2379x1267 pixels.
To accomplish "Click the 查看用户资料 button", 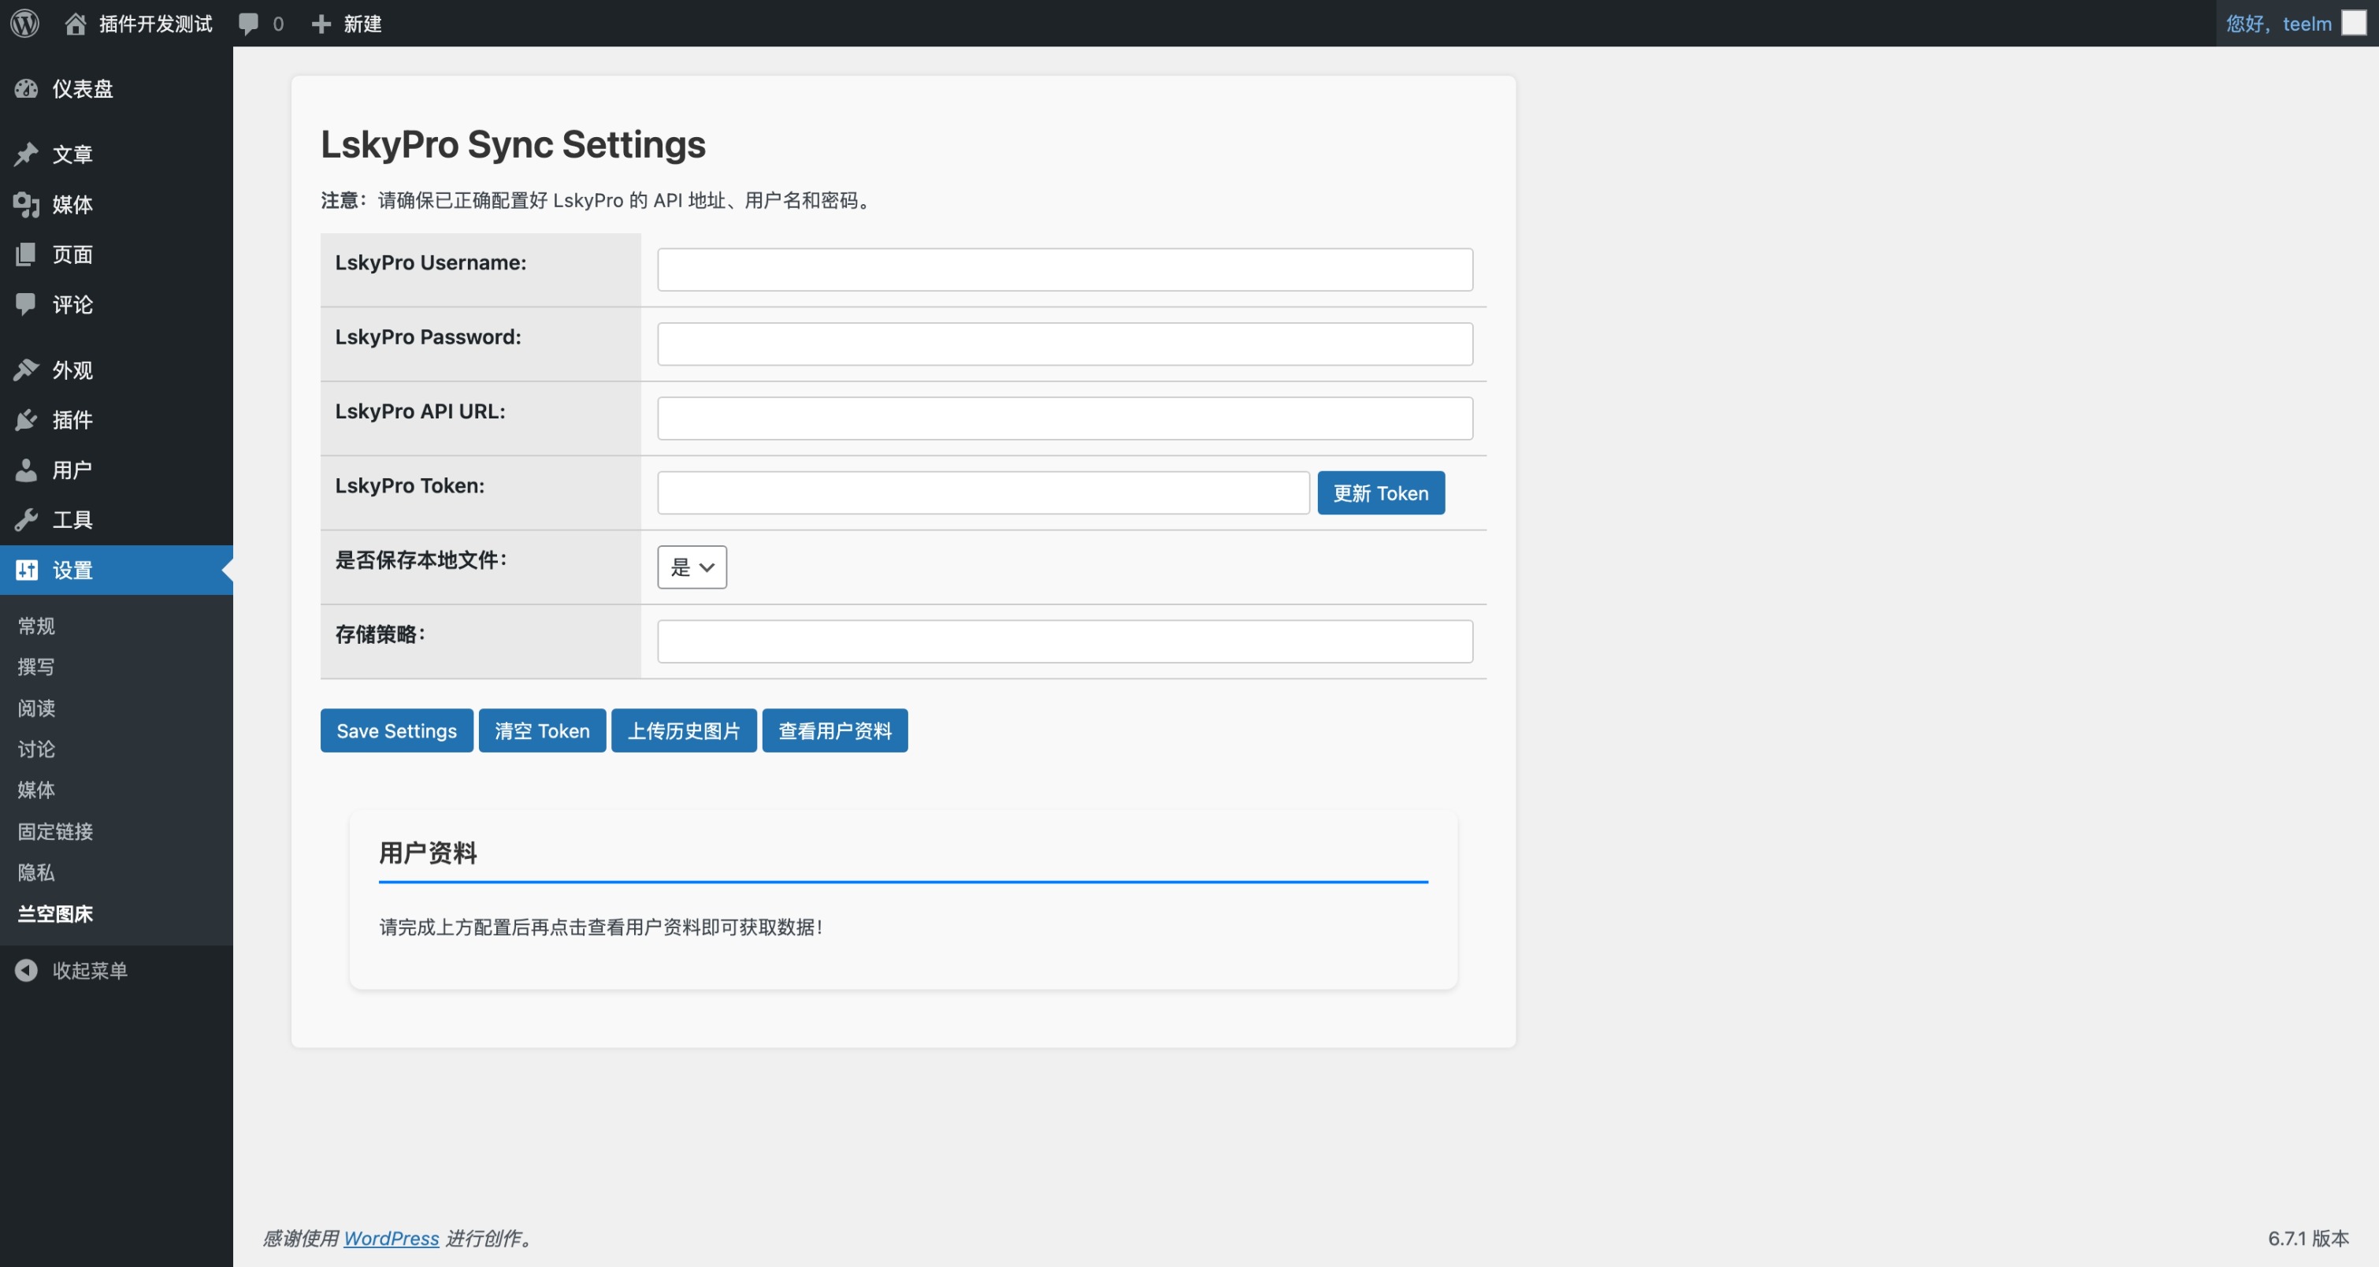I will coord(834,730).
